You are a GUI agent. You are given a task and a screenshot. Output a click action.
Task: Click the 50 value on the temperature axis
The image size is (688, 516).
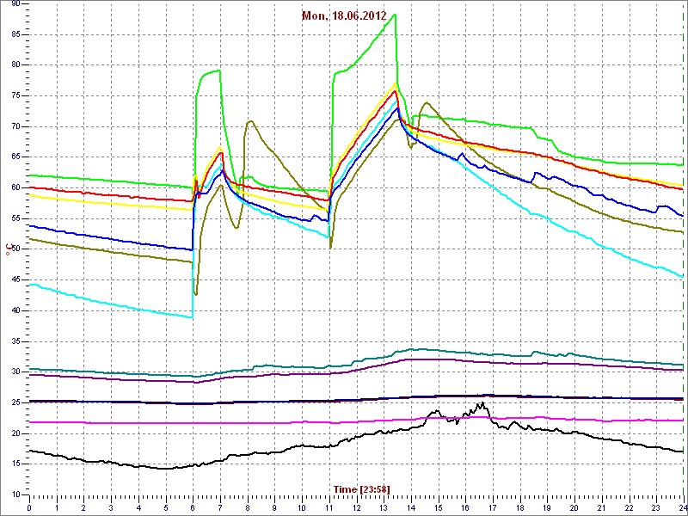[17, 249]
